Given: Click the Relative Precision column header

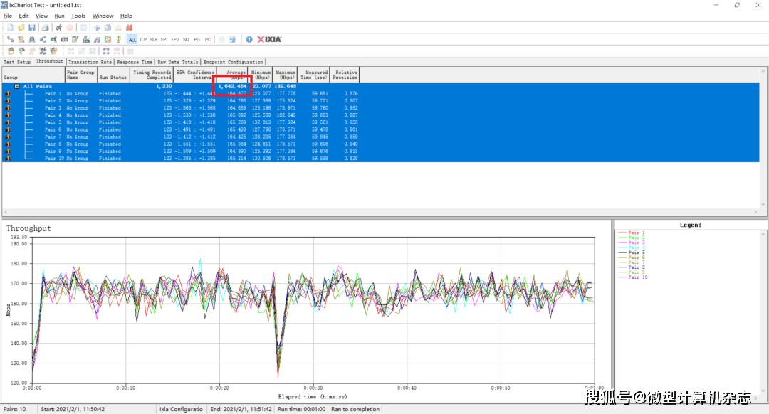Looking at the screenshot, I should click(x=346, y=75).
